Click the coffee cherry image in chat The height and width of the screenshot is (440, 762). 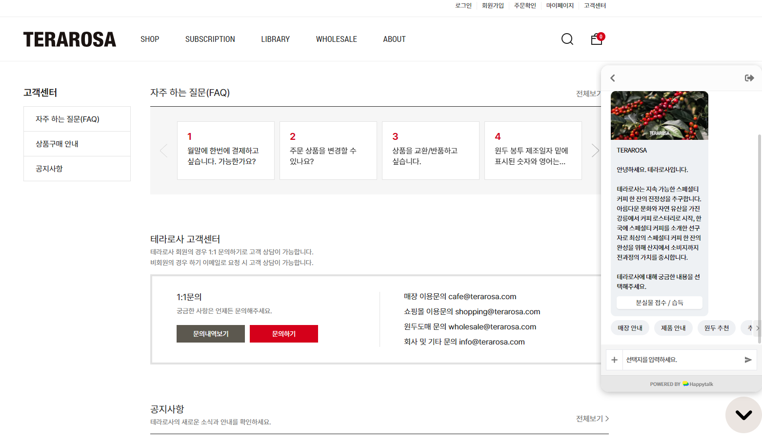tap(660, 115)
